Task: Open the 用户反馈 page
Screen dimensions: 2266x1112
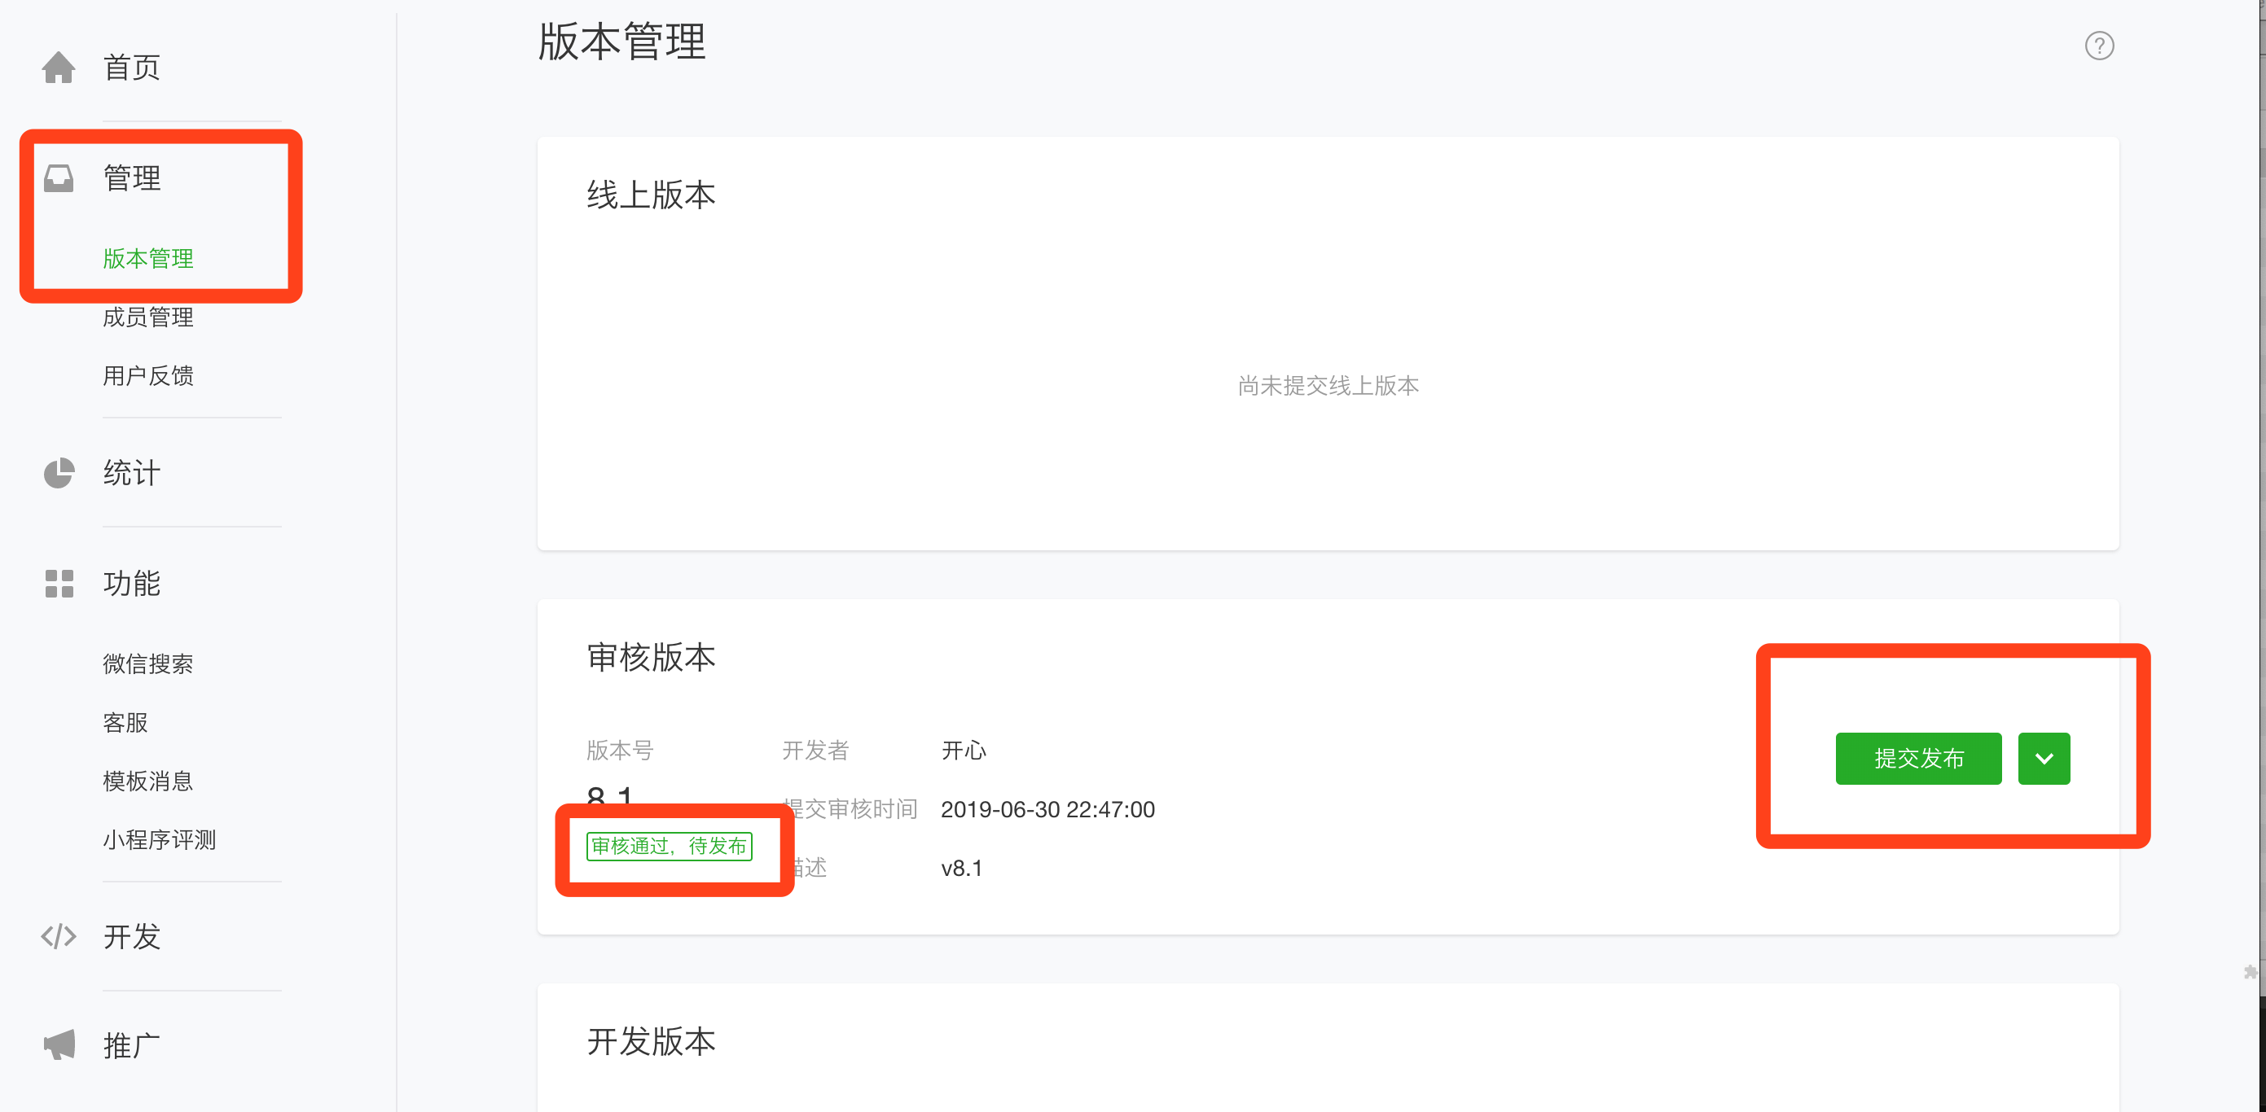Action: point(147,375)
